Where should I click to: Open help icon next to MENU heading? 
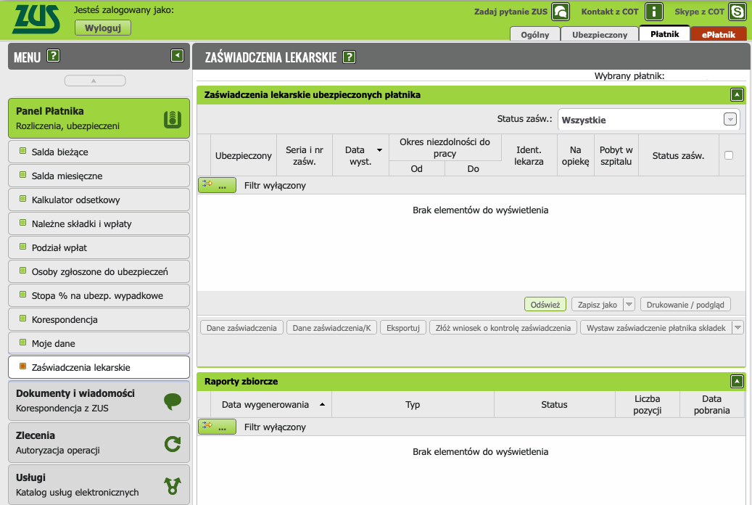tap(53, 57)
